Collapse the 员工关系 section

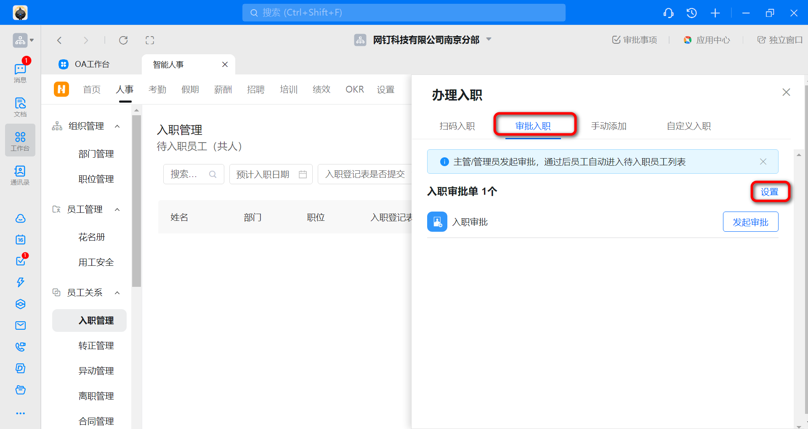coord(117,293)
